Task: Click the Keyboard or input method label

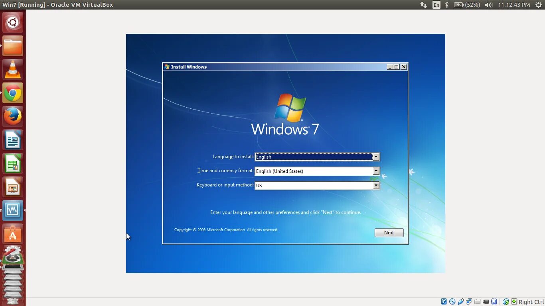Action: 225,185
